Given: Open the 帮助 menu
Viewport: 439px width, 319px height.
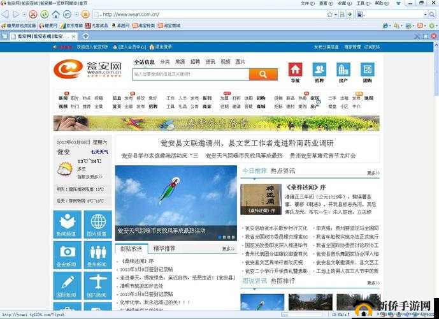Looking at the screenshot, I should [382, 3].
